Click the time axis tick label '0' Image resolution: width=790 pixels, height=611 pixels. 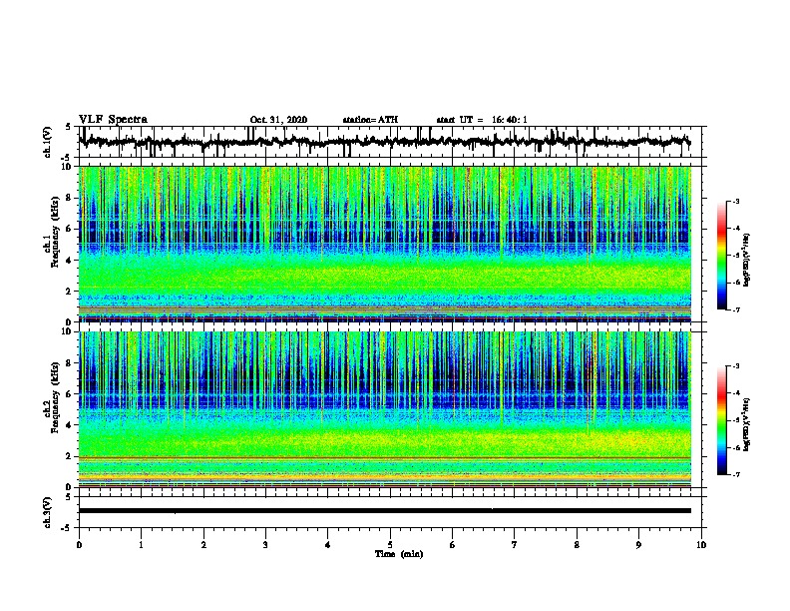point(79,545)
